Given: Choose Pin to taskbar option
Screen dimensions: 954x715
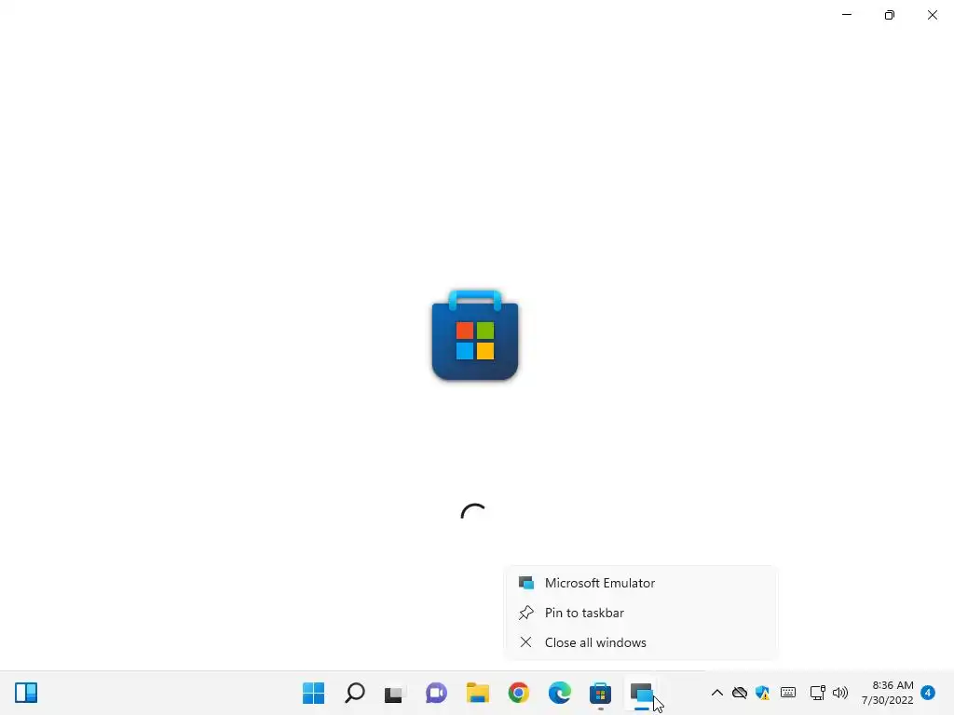Looking at the screenshot, I should pyautogui.click(x=641, y=613).
